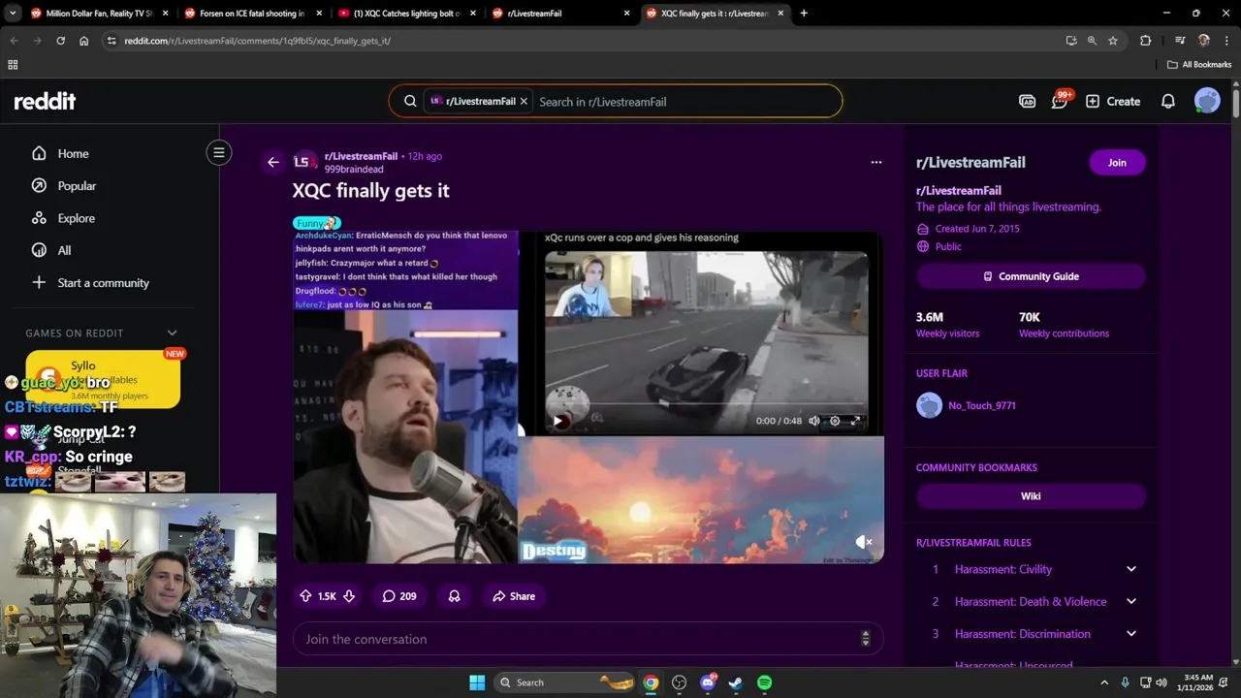Show hidden system tray icons
Image resolution: width=1241 pixels, height=698 pixels.
[x=1104, y=682]
